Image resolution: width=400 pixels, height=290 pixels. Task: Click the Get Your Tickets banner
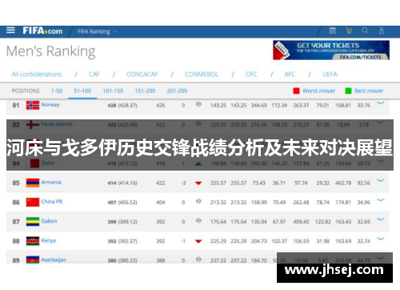(x=331, y=50)
